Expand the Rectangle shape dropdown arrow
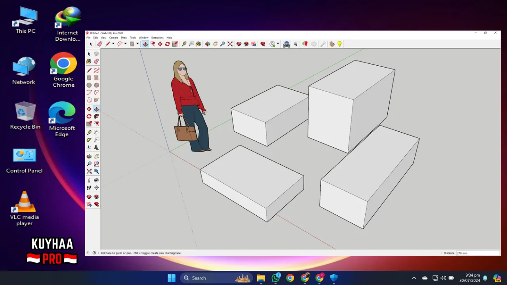Screen dimensions: 507x285 (x=137, y=44)
